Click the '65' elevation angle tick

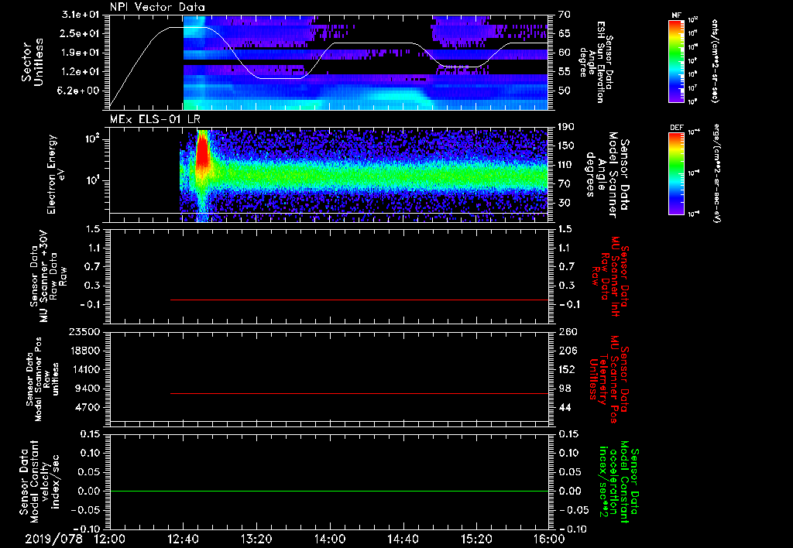coord(565,33)
